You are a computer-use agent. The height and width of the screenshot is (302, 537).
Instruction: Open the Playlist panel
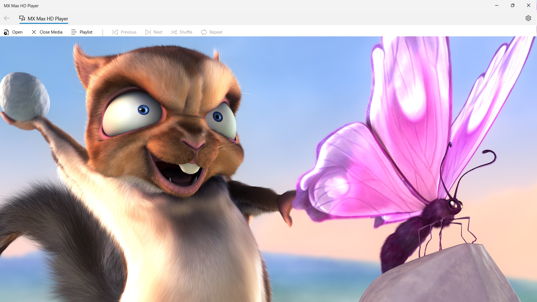click(x=74, y=32)
